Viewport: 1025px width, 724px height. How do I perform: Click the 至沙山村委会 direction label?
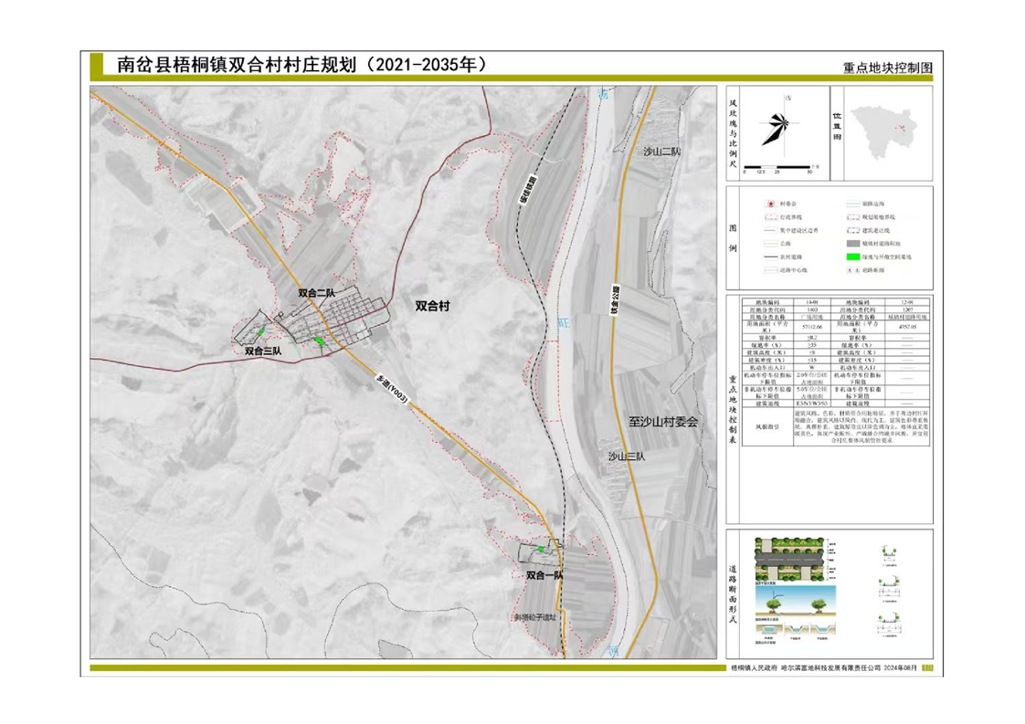tap(662, 423)
